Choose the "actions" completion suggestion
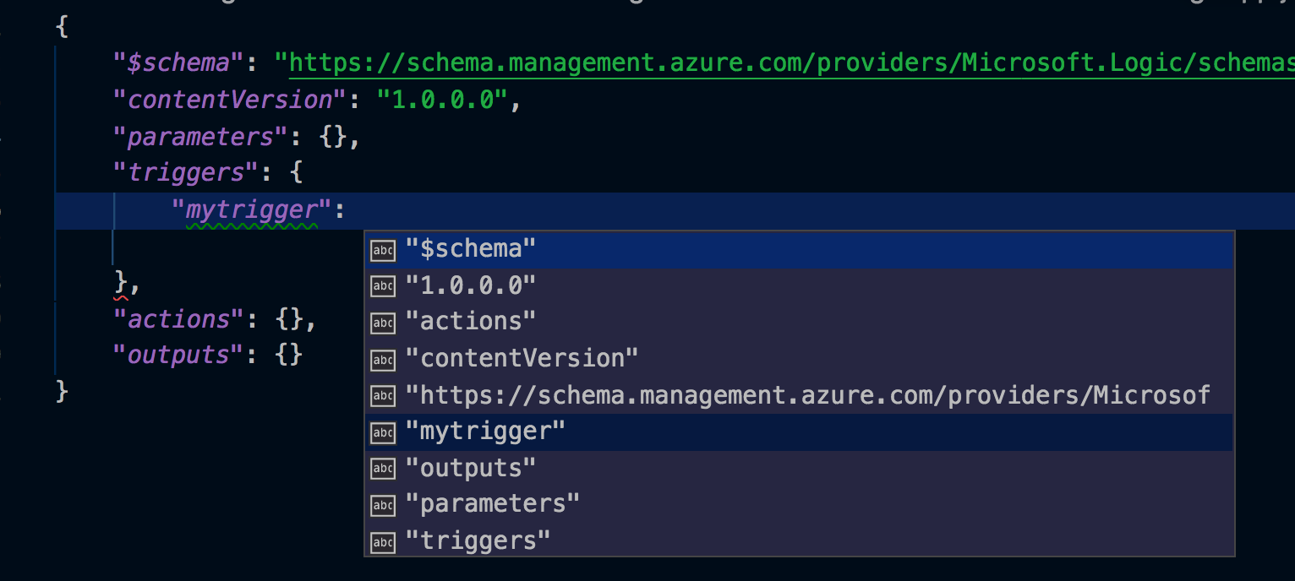The height and width of the screenshot is (581, 1295). coord(471,323)
